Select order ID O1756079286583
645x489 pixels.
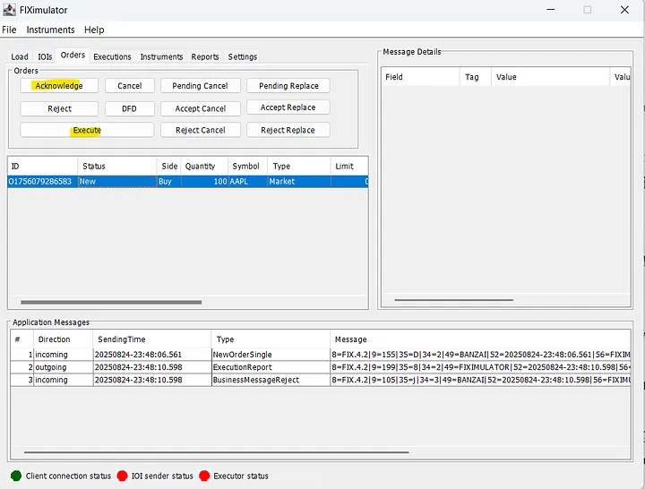[x=43, y=182]
